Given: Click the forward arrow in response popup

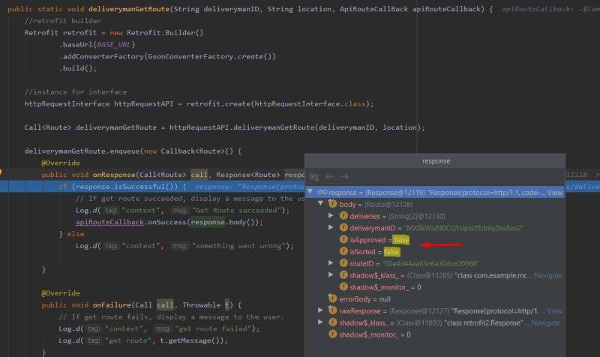Looking at the screenshot, I should click(345, 176).
